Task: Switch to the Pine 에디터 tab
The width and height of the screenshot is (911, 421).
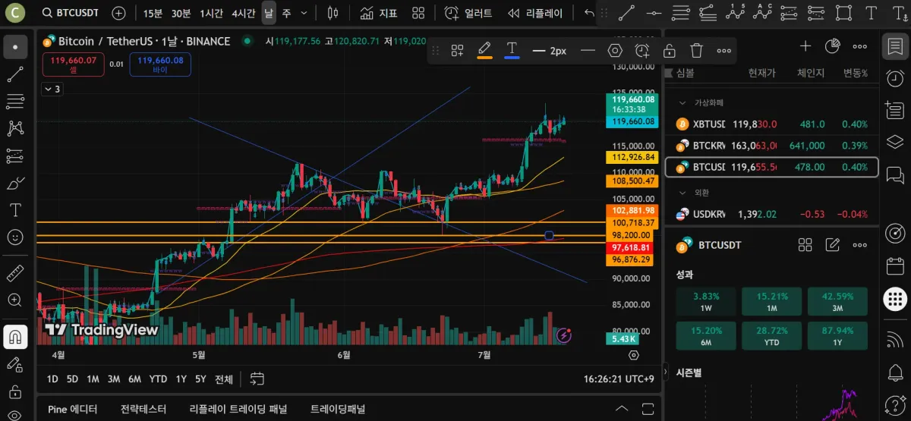Action: (x=73, y=409)
